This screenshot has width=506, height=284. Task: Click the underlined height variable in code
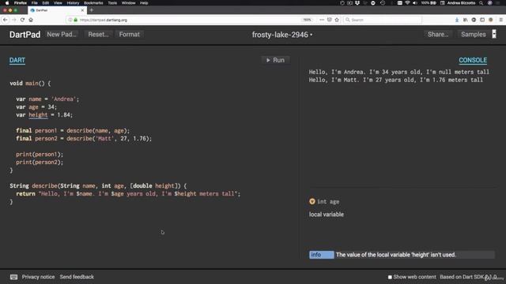38,115
